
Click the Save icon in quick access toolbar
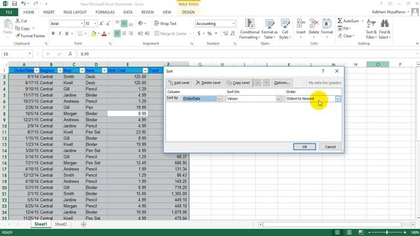14,4
